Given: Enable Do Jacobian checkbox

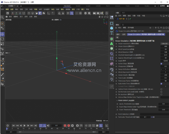Looking at the screenshot, I should point(161,94).
